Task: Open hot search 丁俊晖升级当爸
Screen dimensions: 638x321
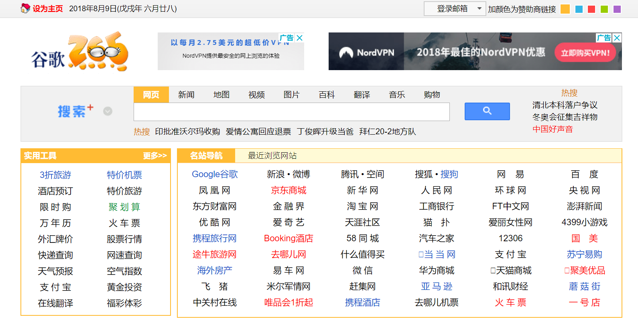Action: click(x=325, y=131)
